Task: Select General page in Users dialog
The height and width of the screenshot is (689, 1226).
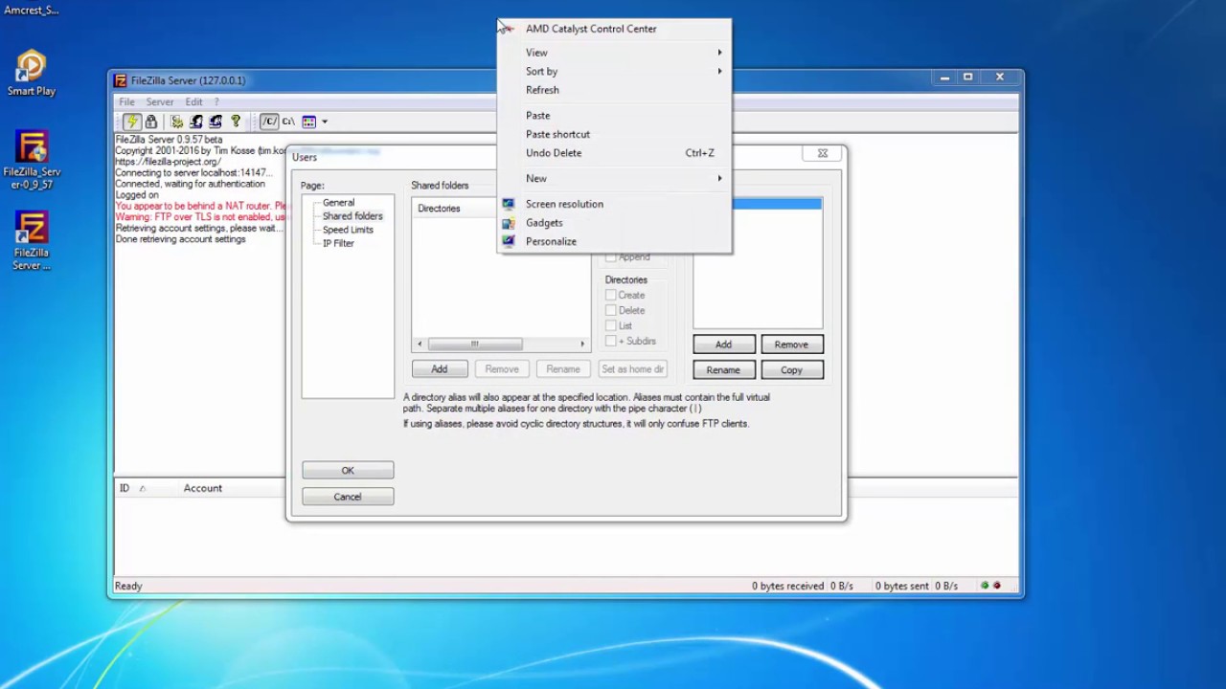Action: point(338,203)
